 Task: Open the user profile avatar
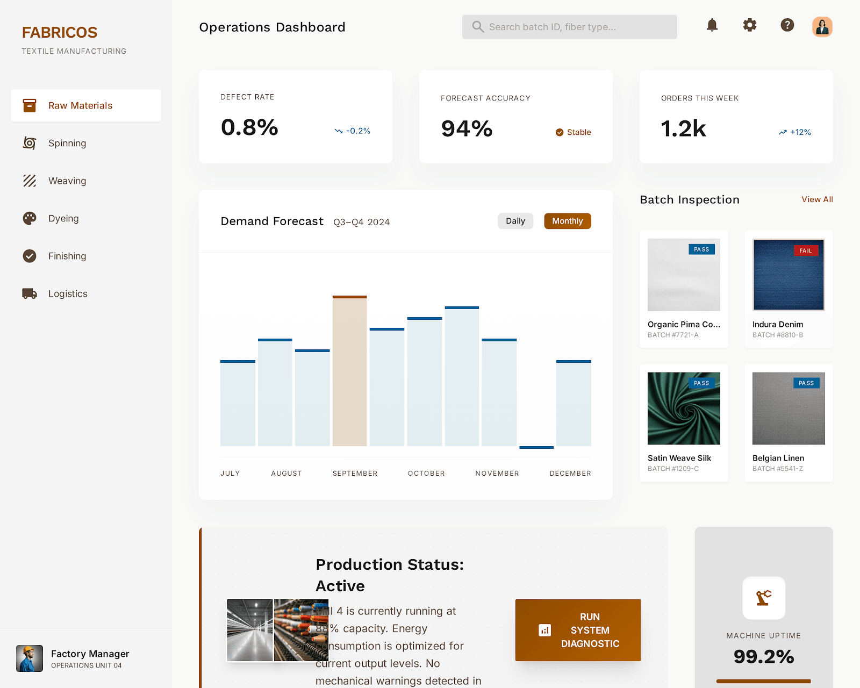[822, 27]
